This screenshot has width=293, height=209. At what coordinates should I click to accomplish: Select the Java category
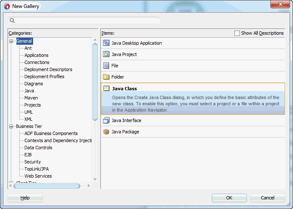coord(29,91)
